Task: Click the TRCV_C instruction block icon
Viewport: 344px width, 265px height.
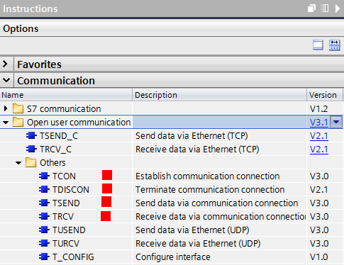Action: (31, 149)
